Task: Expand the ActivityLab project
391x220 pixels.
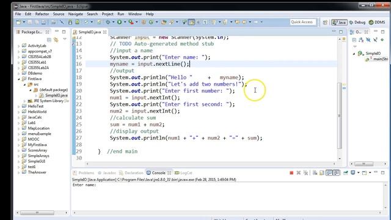Action: point(19,46)
